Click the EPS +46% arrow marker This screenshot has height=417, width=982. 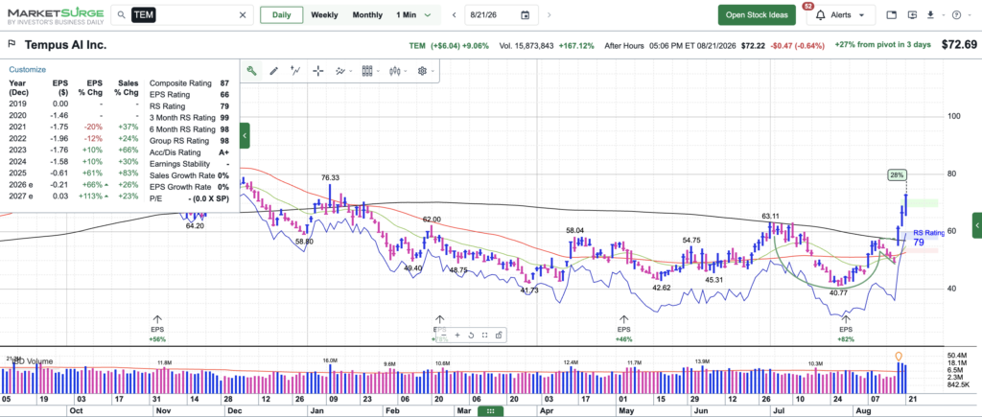point(623,329)
